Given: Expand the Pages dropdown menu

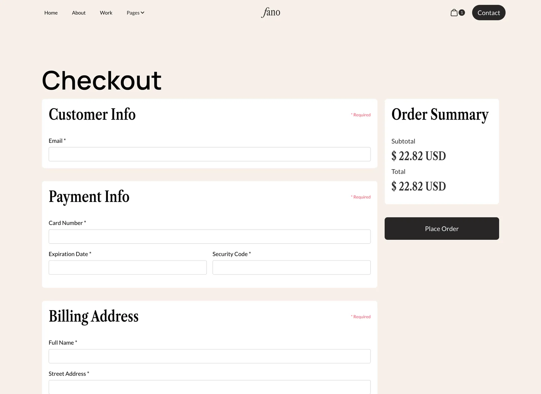Looking at the screenshot, I should pyautogui.click(x=135, y=12).
